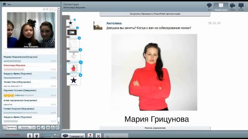Click the Мария Грицунова slide caption
This screenshot has height=139, width=248.
[x=157, y=119]
